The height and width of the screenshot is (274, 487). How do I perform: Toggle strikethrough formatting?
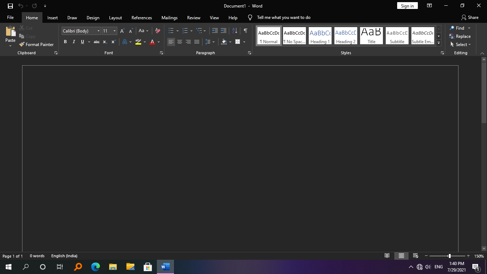tap(97, 42)
